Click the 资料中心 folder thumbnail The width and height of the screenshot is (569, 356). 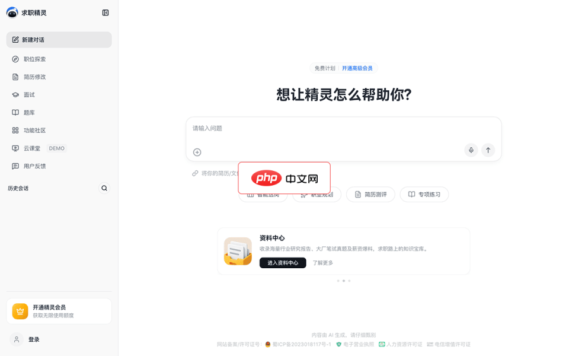238,251
